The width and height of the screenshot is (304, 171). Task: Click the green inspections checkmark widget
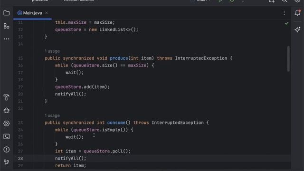tap(286, 23)
